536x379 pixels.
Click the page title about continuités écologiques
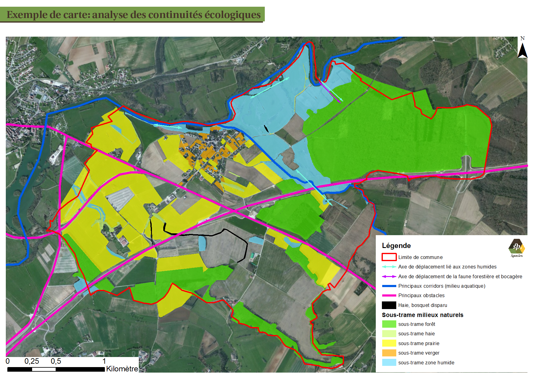[134, 15]
